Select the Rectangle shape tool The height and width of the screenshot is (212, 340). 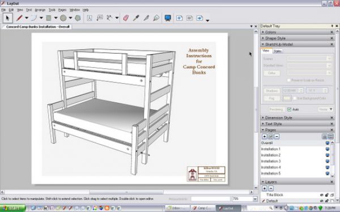49,18
